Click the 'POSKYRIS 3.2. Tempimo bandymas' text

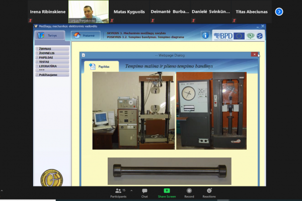pyautogui.click(x=131, y=37)
